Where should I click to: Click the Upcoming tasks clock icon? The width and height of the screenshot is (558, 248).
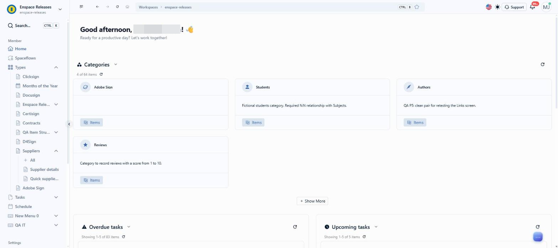[327, 227]
